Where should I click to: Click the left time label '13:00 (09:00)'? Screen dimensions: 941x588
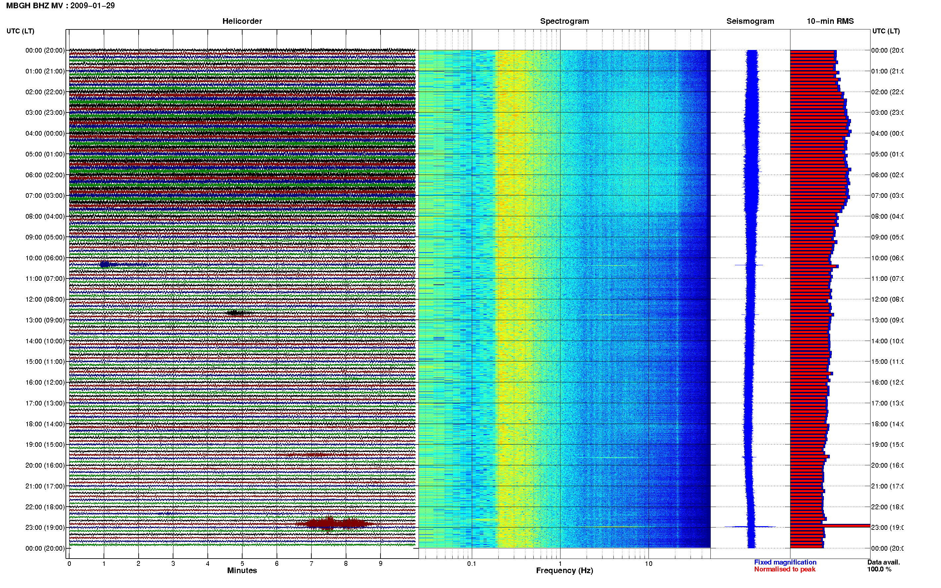tap(45, 320)
